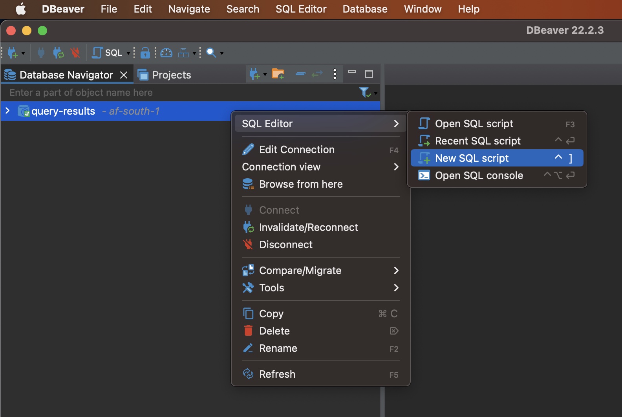622x417 pixels.
Task: Select New SQL script in submenu
Action: pyautogui.click(x=497, y=158)
